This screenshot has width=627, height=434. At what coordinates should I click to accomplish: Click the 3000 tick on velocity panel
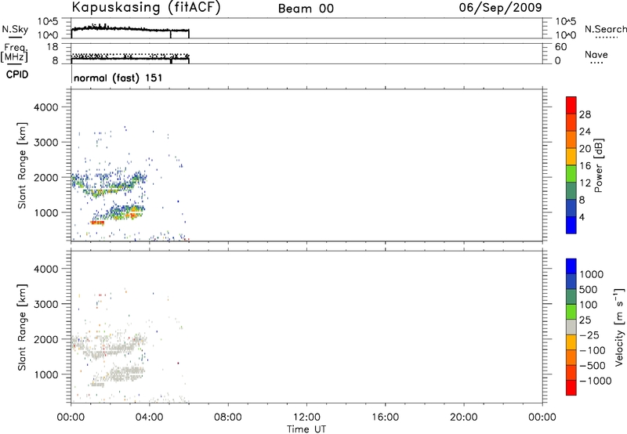[46, 304]
